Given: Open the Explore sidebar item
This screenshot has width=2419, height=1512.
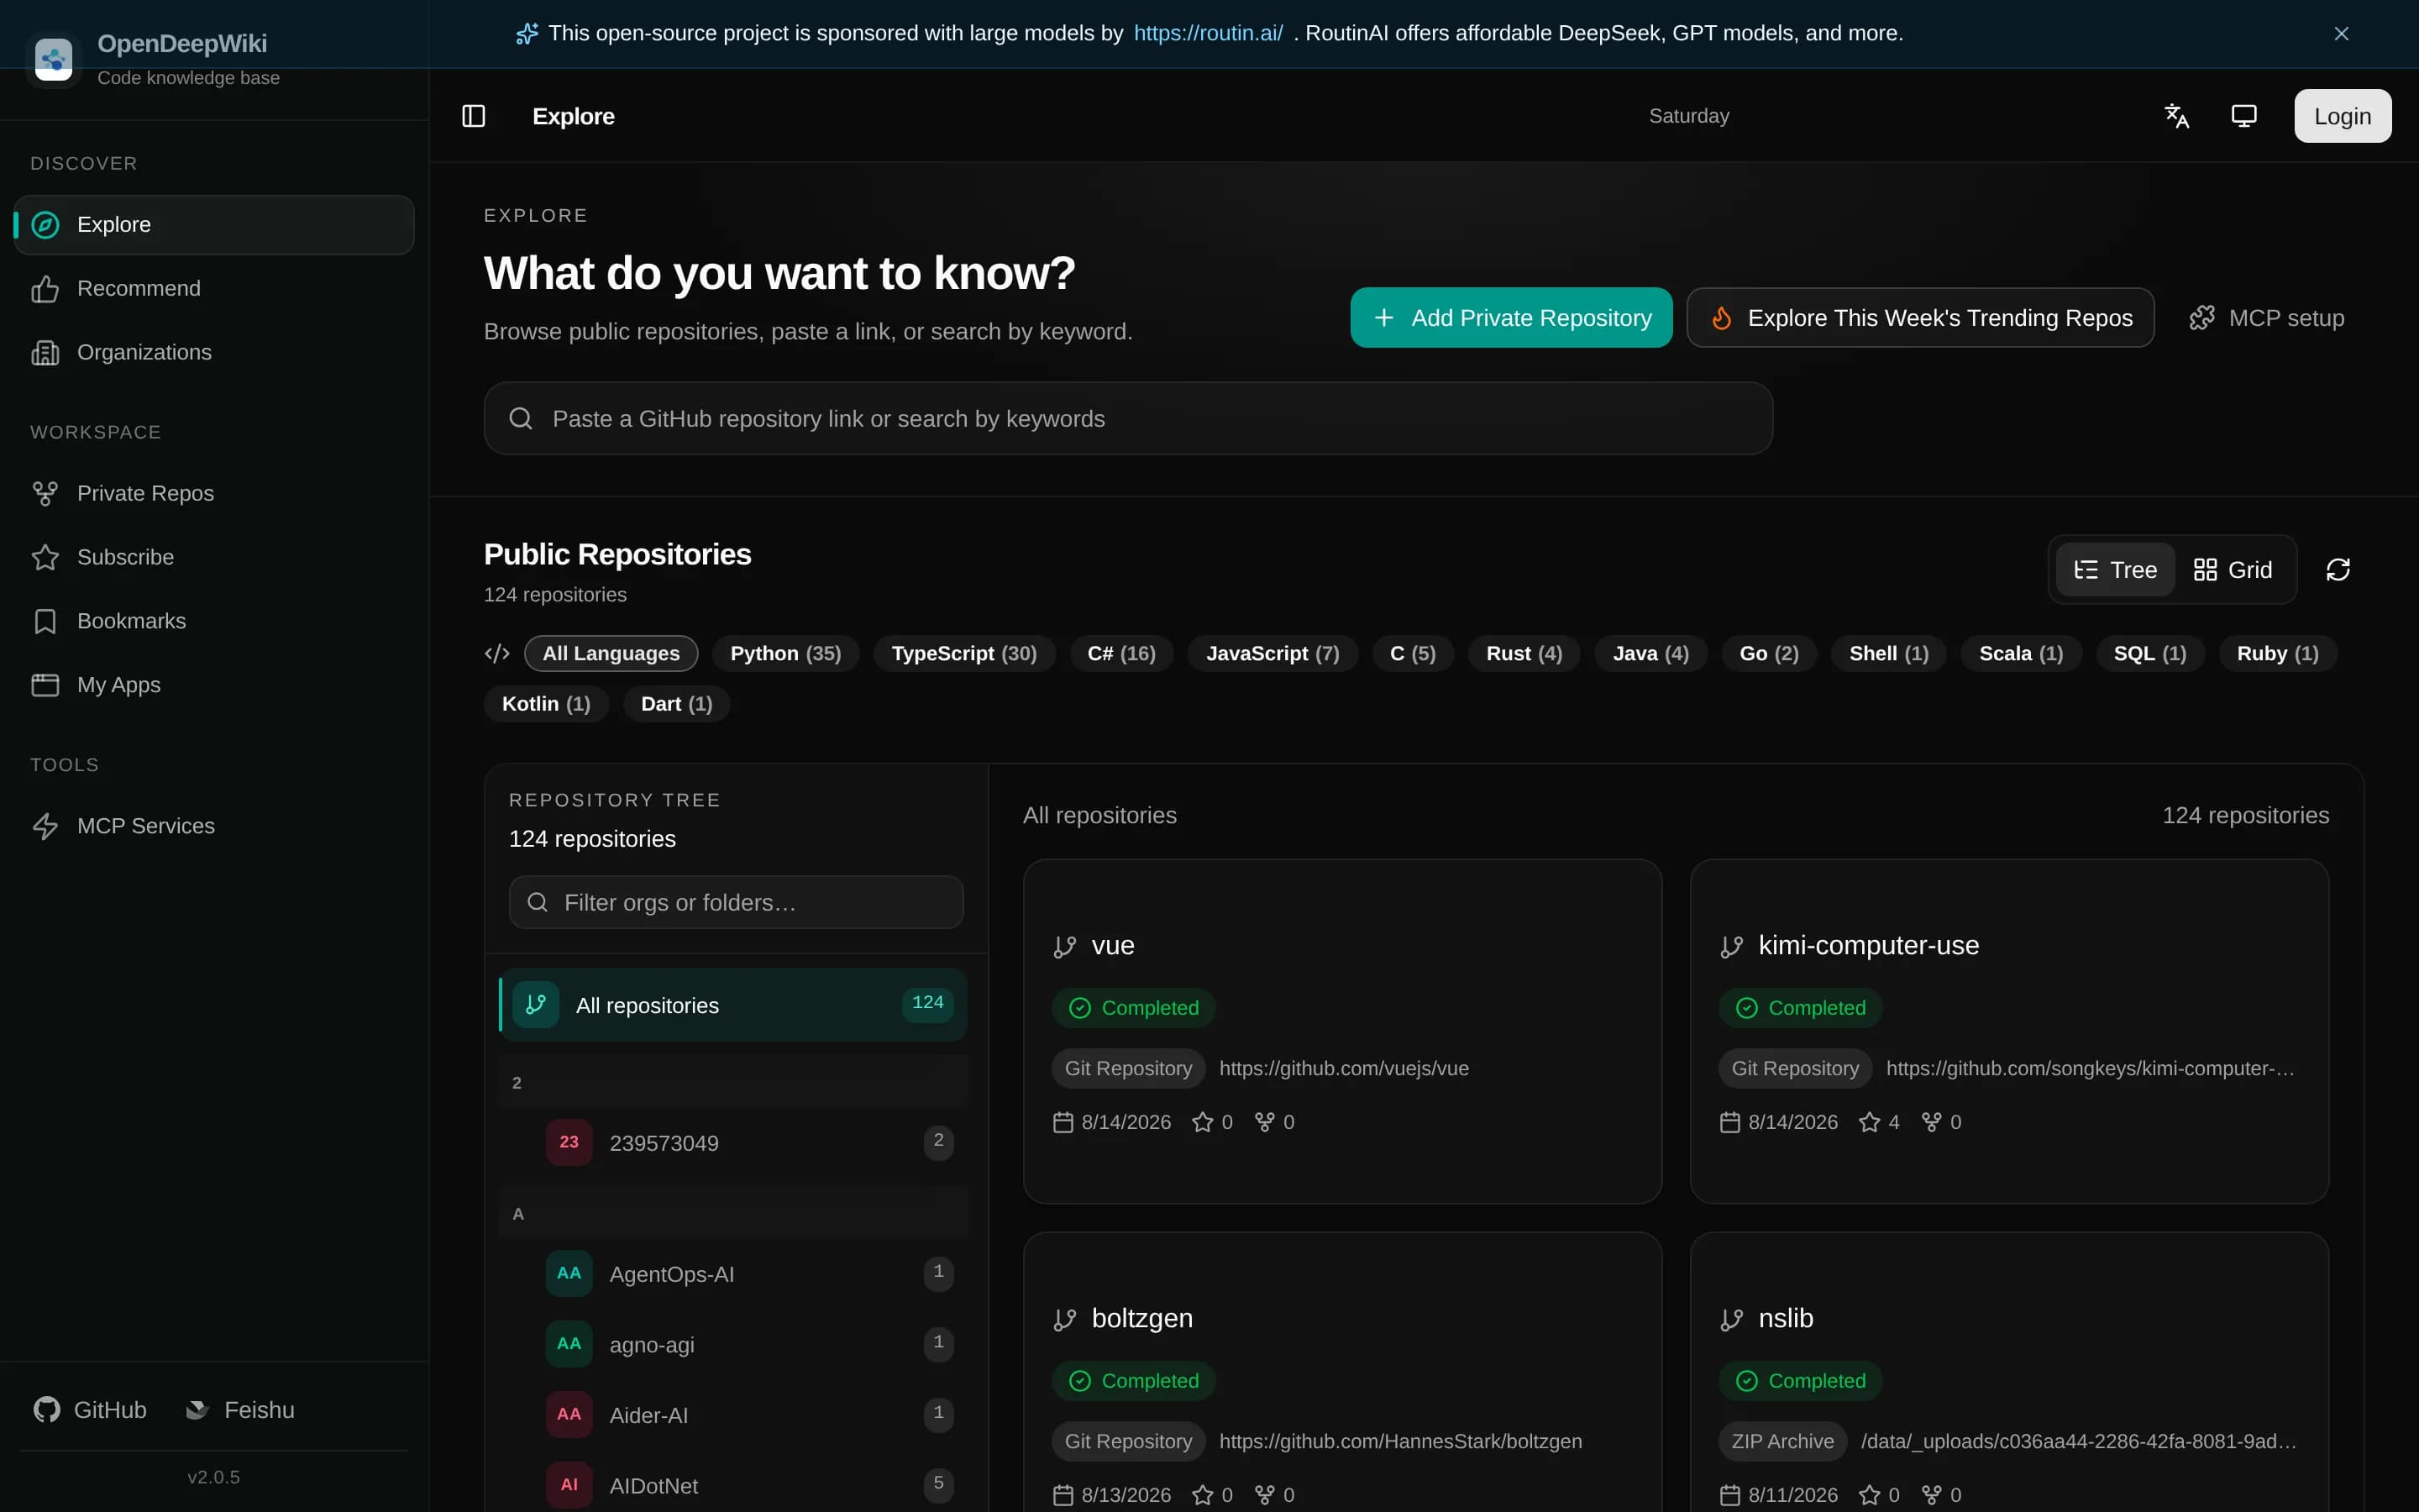Looking at the screenshot, I should 214,224.
